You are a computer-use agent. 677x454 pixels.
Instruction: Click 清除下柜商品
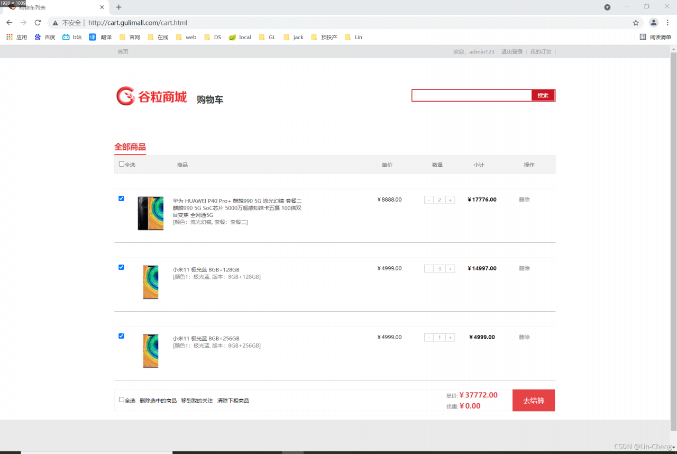233,401
